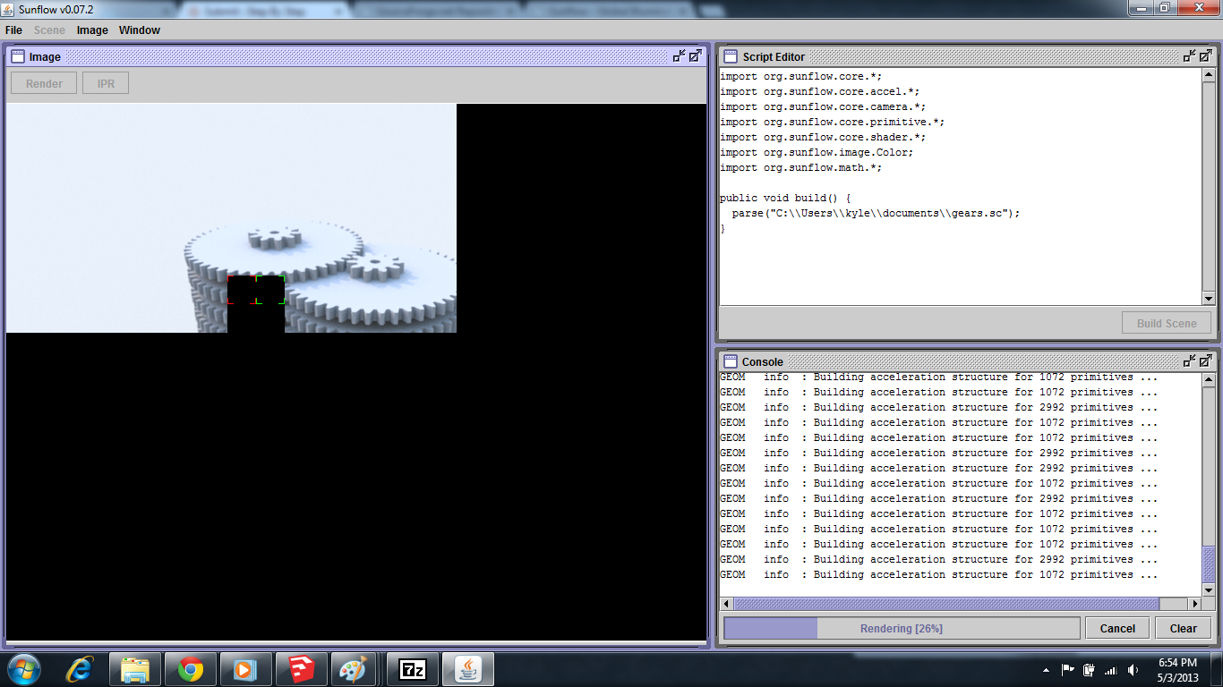Switch to the Java Sunflow taskbar button
Screen dimensions: 1223x687
(x=467, y=669)
